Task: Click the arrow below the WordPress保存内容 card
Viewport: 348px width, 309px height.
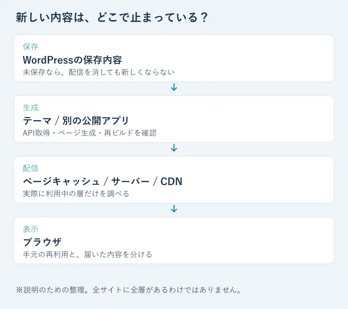Action: click(x=174, y=87)
